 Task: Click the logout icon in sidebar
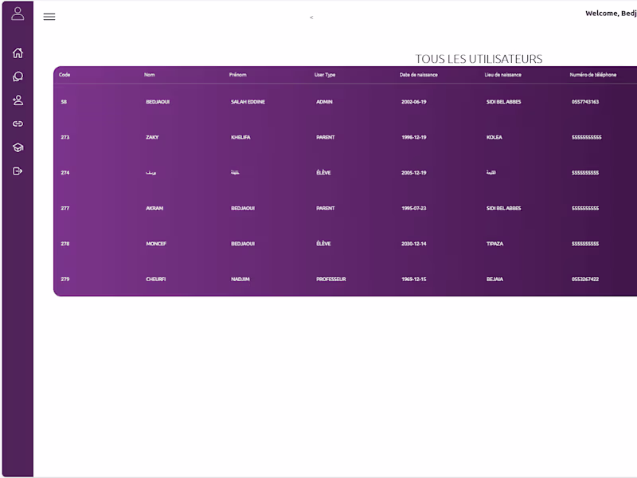click(18, 171)
